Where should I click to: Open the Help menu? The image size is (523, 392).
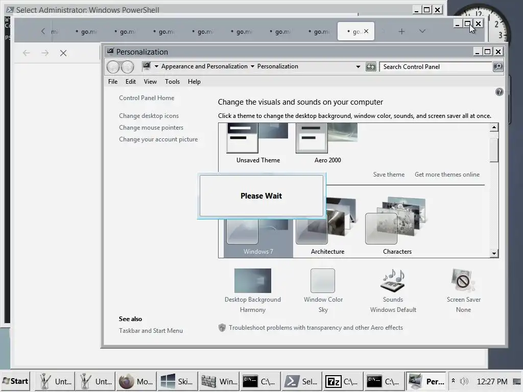click(194, 82)
